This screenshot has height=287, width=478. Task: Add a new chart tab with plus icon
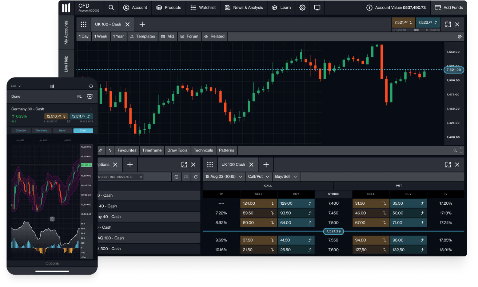tap(142, 24)
